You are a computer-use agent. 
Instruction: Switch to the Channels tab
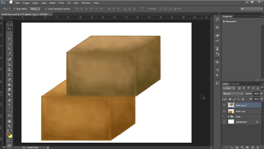[x=235, y=84]
